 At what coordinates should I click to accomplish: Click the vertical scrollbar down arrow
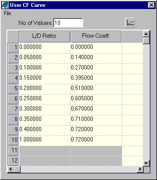[146, 163]
